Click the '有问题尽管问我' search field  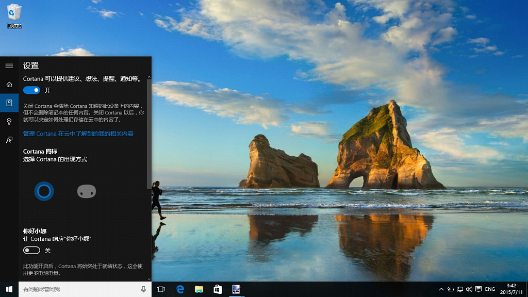[x=80, y=289]
